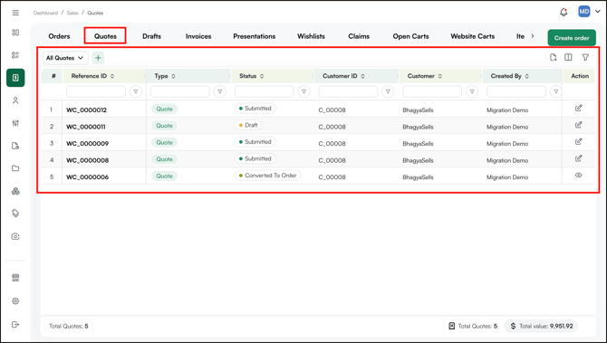Image resolution: width=607 pixels, height=343 pixels.
Task: Expand the user account chevron
Action: 598,12
